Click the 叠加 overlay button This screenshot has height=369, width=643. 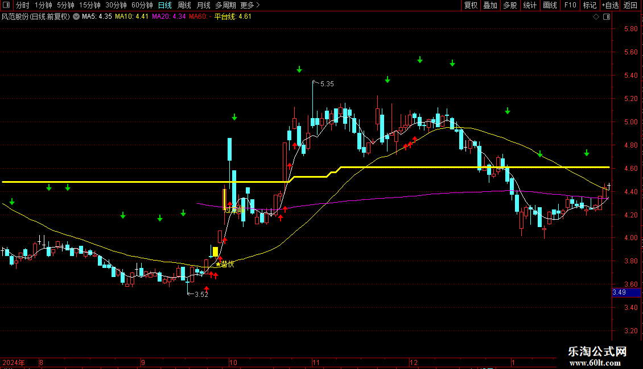click(x=491, y=5)
